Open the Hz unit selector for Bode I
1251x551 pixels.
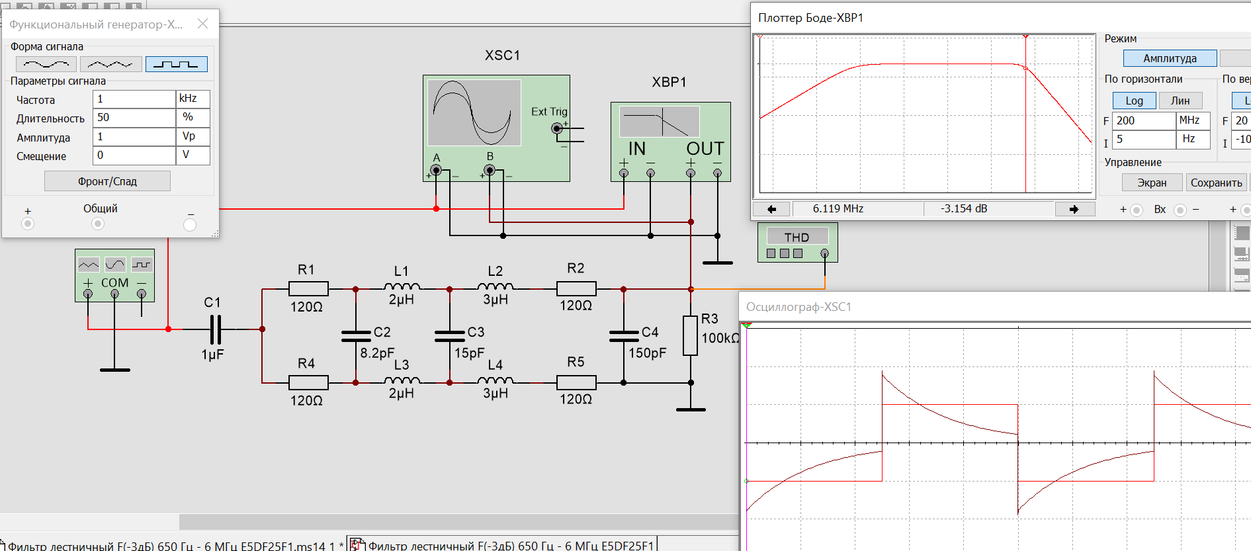1193,139
